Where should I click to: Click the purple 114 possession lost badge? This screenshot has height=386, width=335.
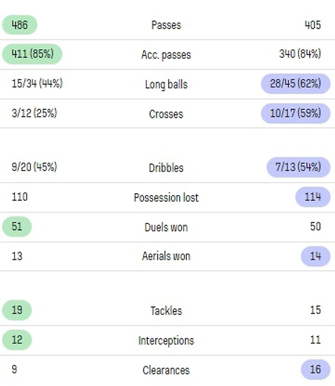point(313,197)
